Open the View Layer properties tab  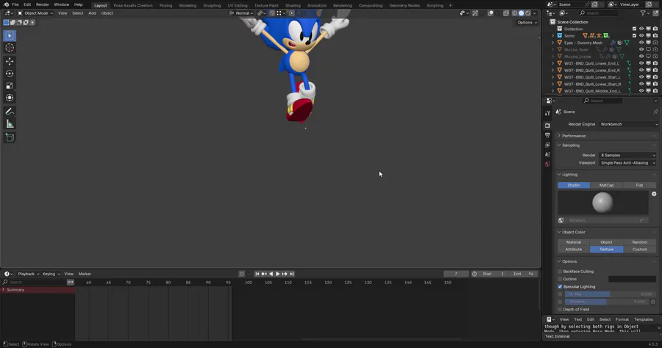547,145
